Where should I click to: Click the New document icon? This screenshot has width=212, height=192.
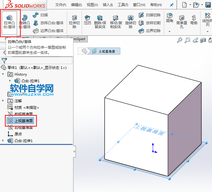(184, 5)
